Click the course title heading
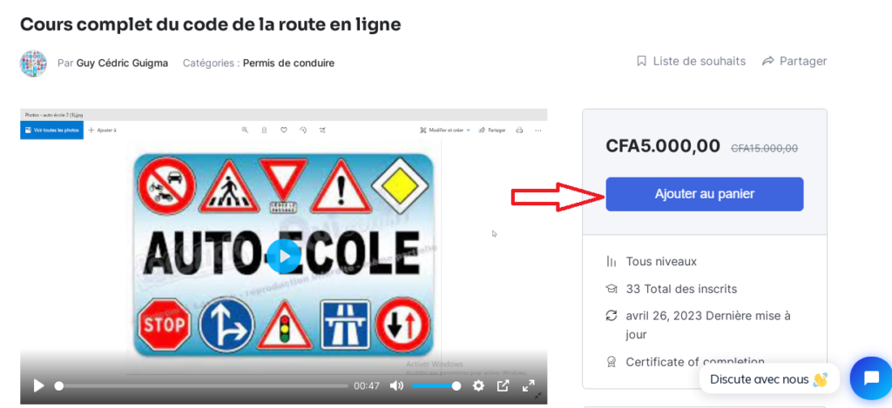892x408 pixels. (x=211, y=24)
